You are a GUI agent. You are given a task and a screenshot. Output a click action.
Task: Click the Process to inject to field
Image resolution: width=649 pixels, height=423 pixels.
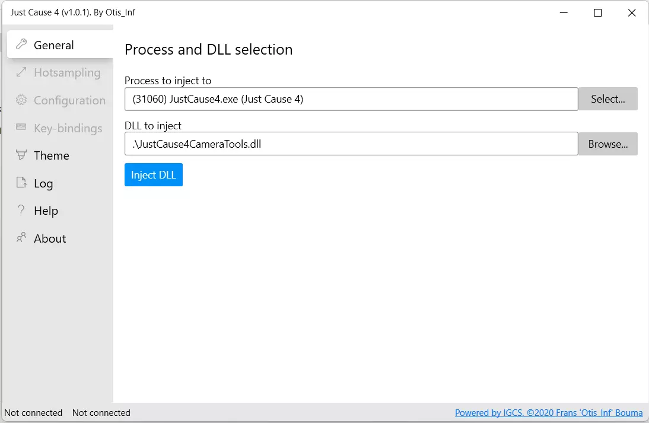tap(351, 99)
